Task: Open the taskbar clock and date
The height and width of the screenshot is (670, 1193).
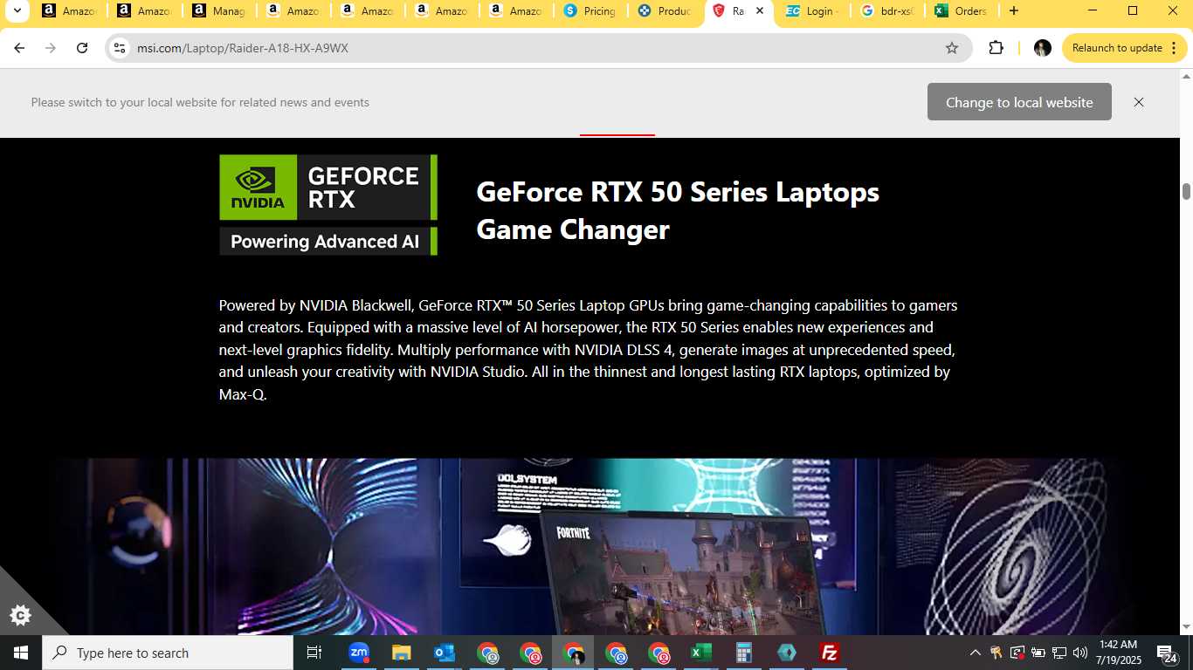Action: (x=1121, y=653)
